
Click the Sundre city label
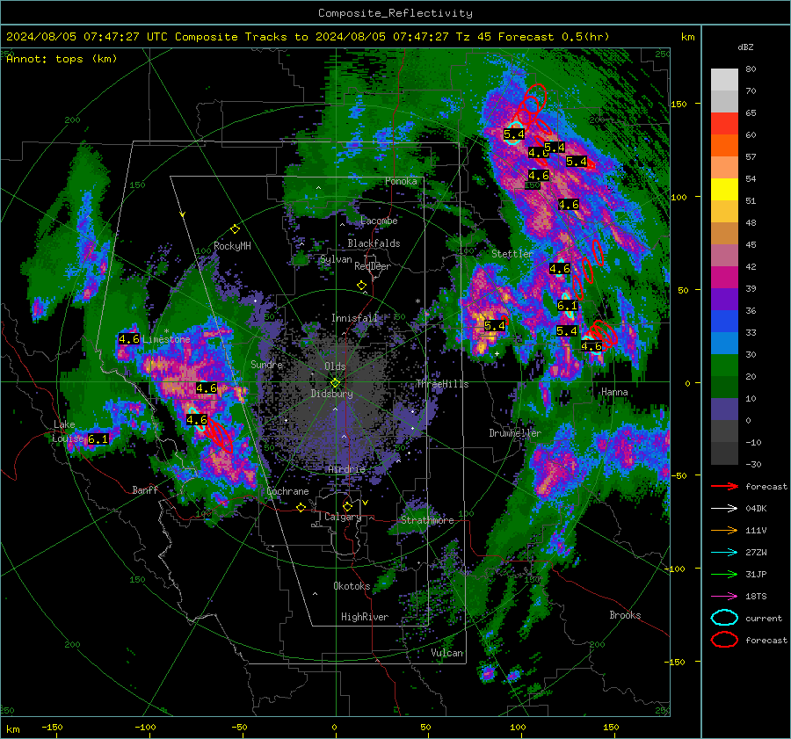point(266,364)
